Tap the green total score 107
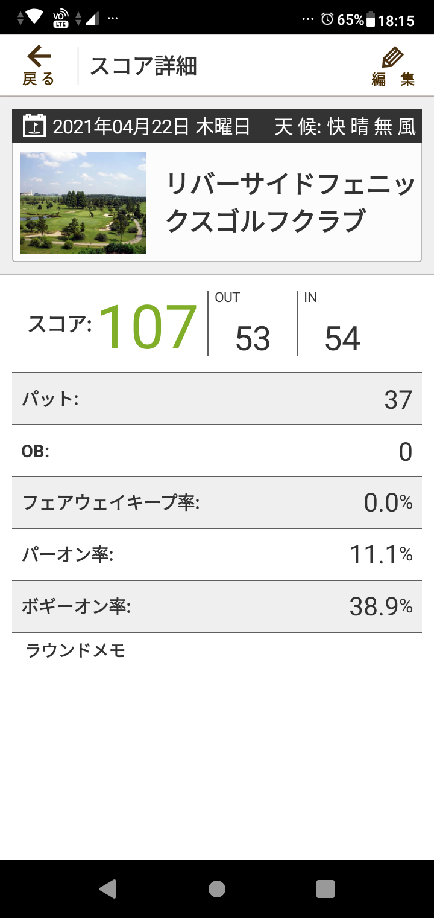The width and height of the screenshot is (434, 918). coord(148,327)
